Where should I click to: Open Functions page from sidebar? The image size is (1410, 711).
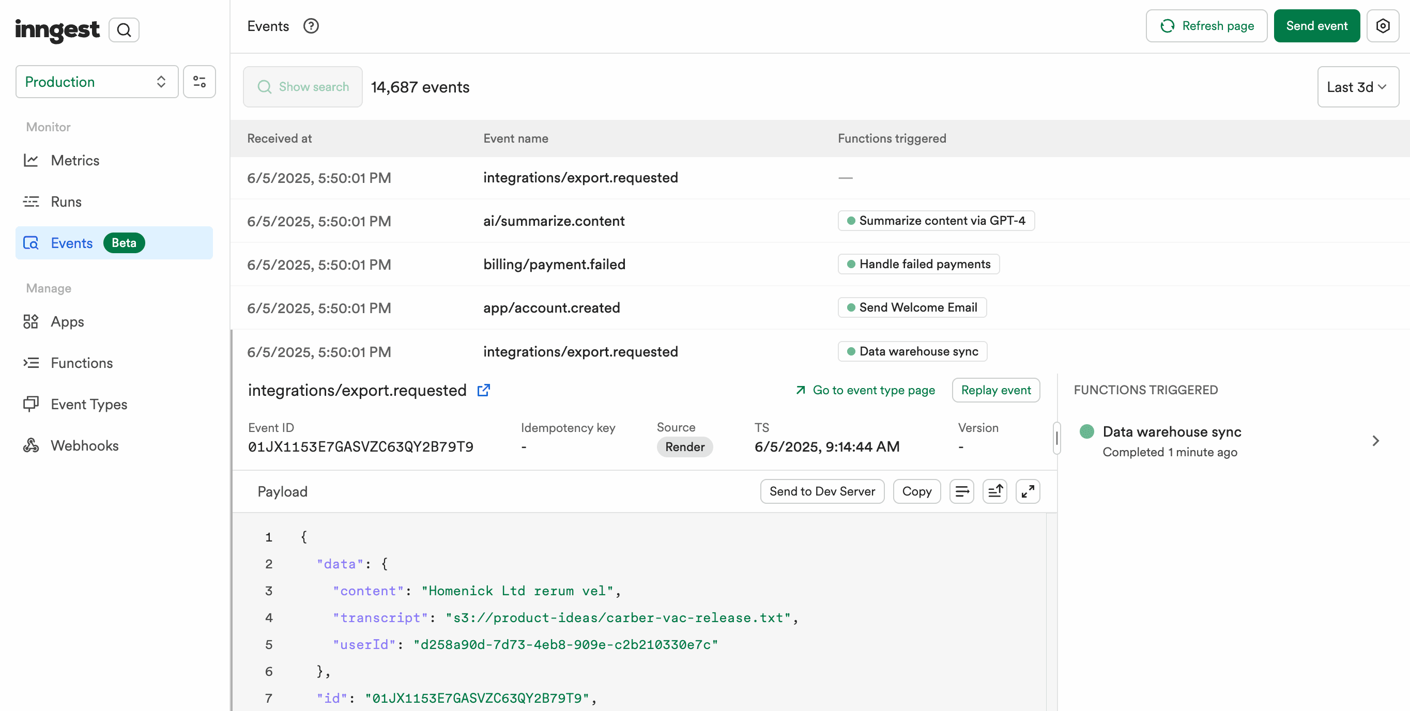tap(82, 363)
